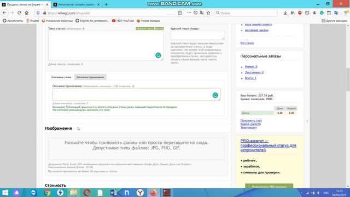Open the 'Активные заказы' link
This screenshot has height=197, width=350.
(x=256, y=30)
